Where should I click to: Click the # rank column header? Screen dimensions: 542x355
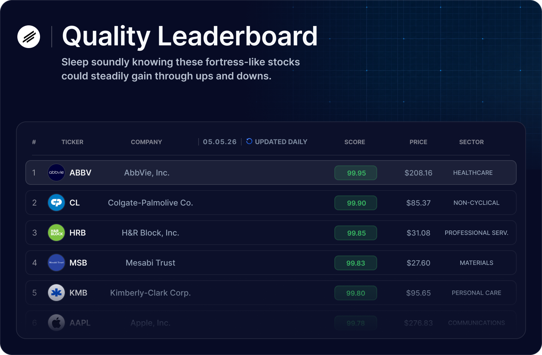tap(34, 142)
